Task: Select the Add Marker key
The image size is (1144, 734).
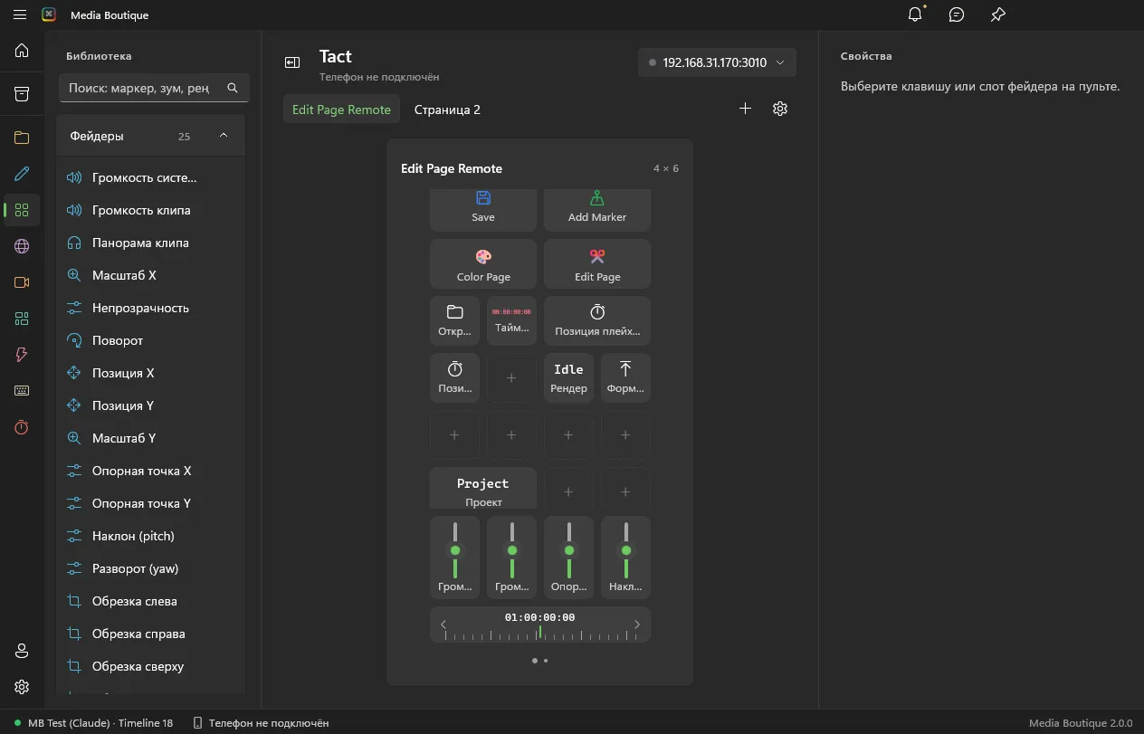Action: pyautogui.click(x=597, y=209)
